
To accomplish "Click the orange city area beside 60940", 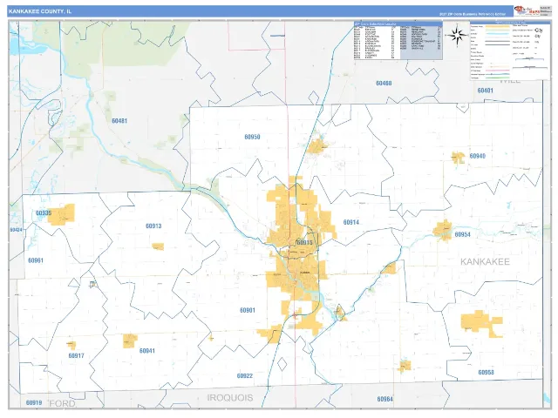I will pos(459,158).
